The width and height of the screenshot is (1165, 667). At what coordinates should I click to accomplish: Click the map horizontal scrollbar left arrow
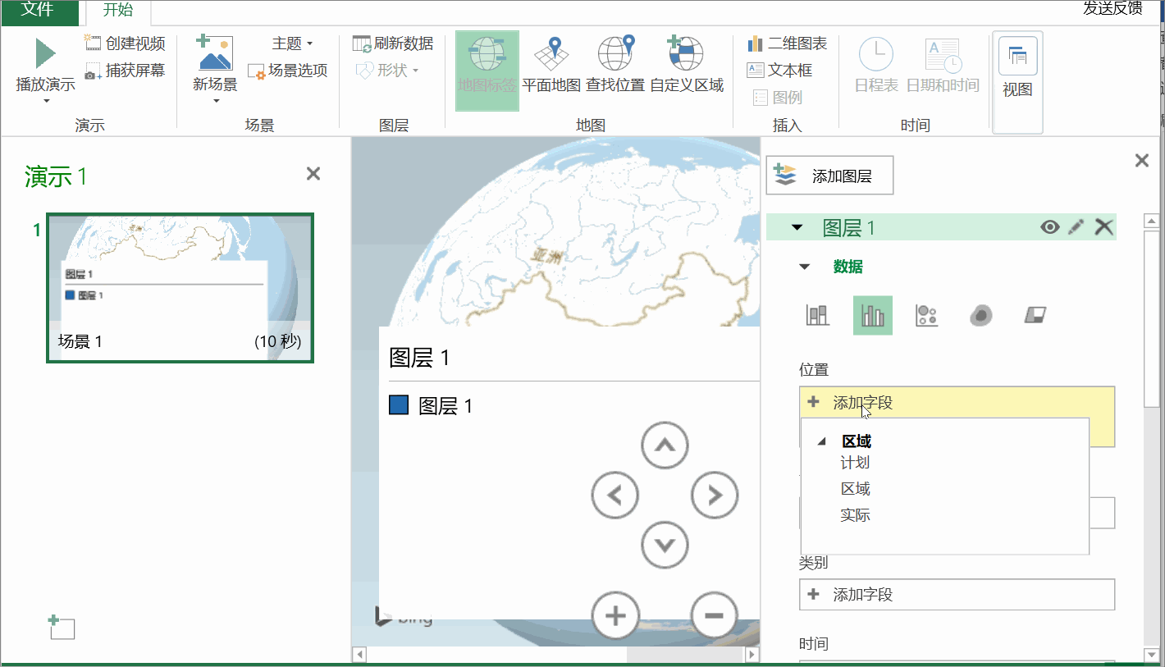click(359, 655)
